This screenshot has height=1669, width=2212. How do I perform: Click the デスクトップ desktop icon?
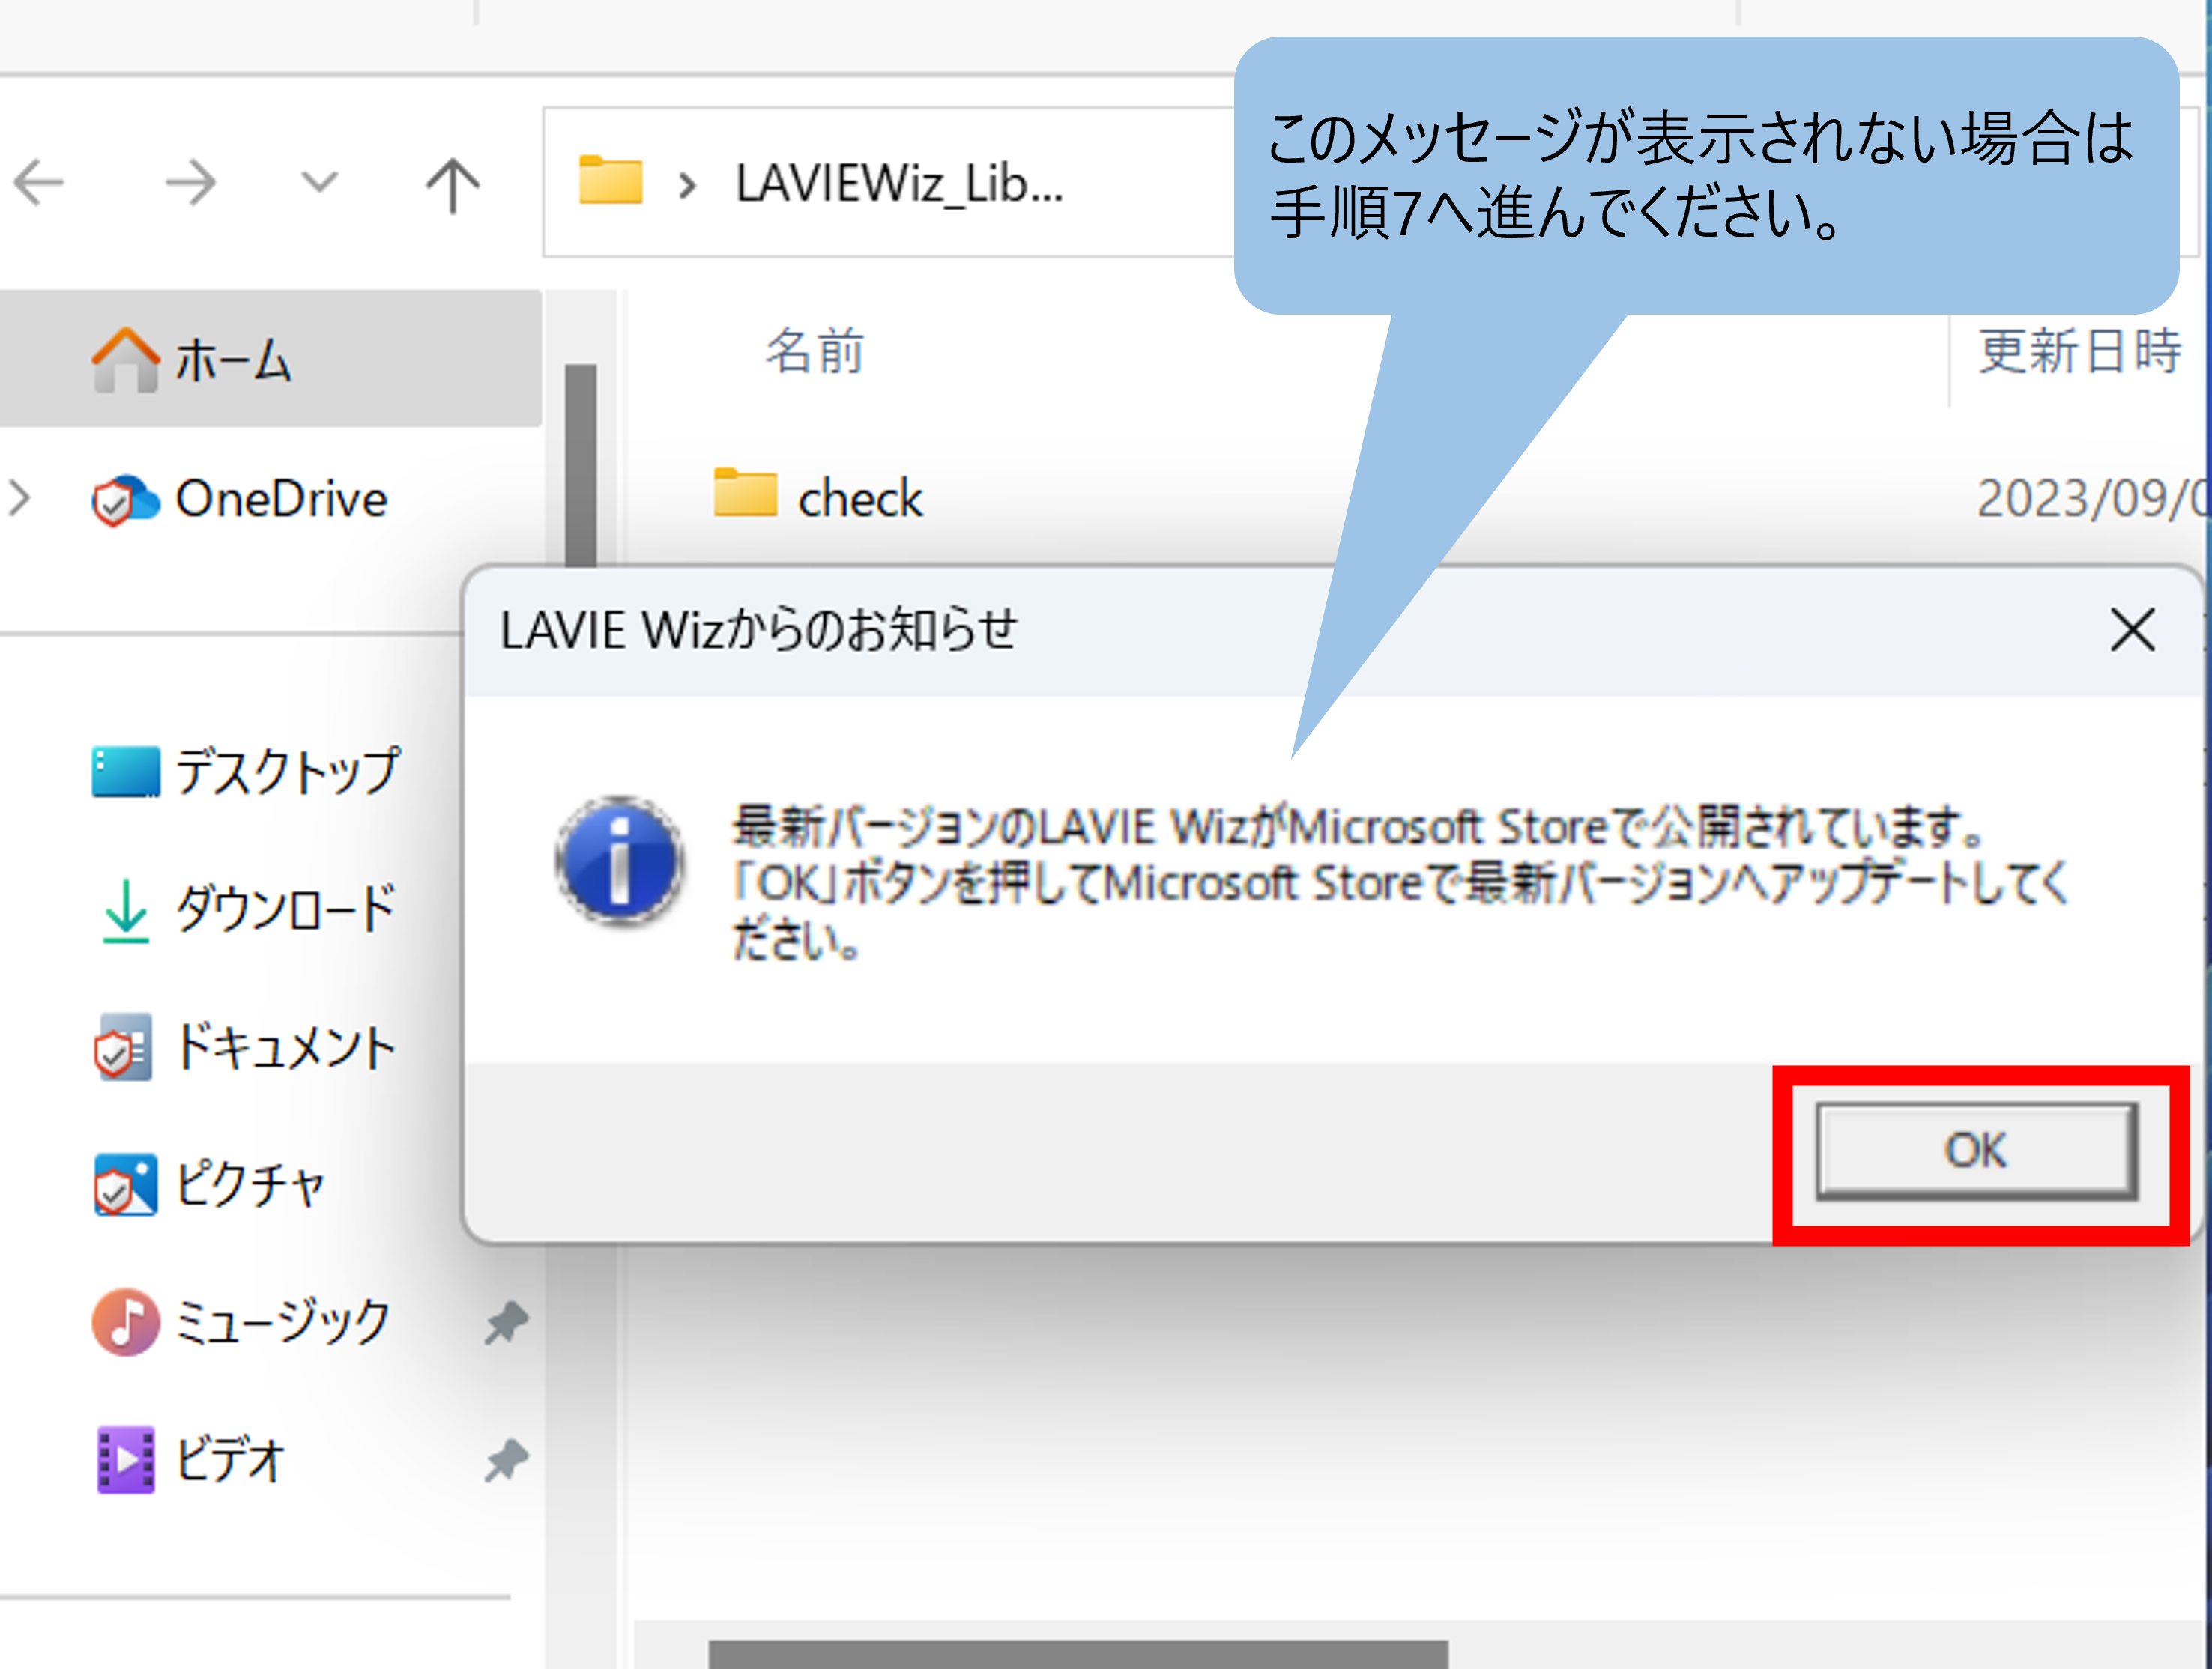[125, 771]
